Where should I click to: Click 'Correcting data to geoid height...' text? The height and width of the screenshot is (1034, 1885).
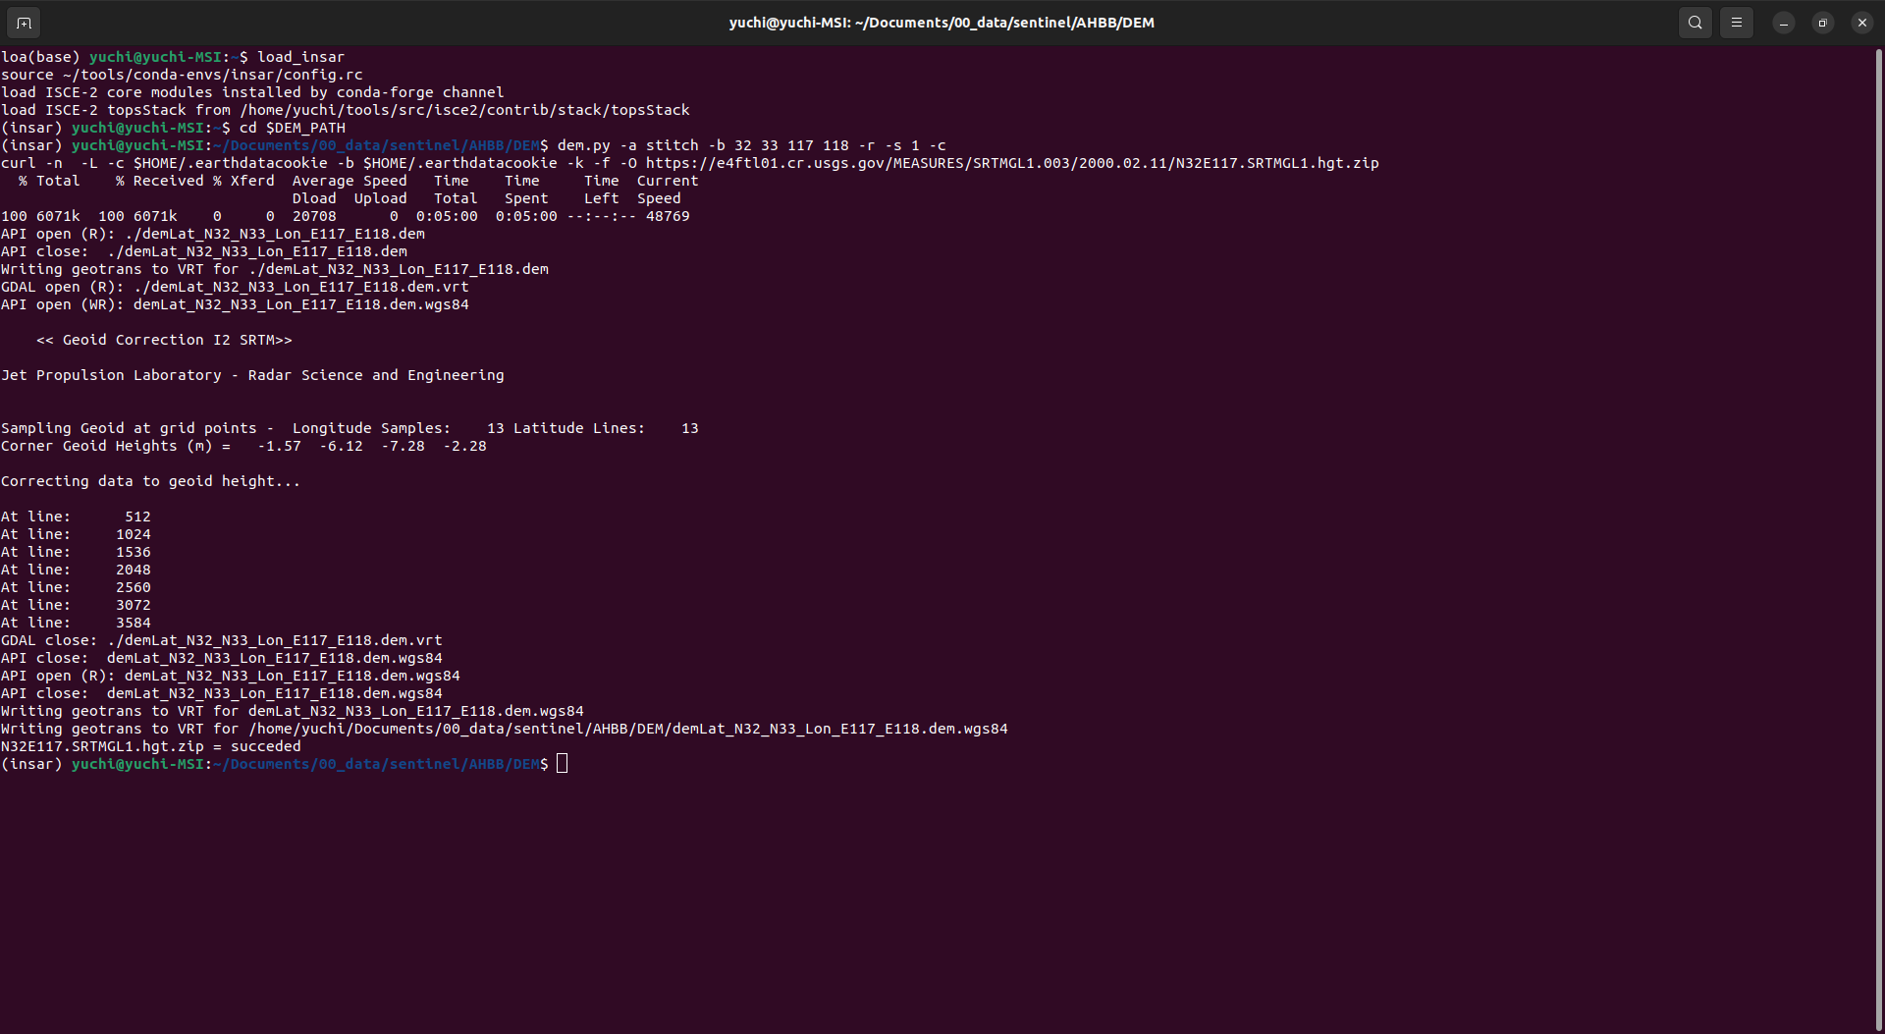click(x=150, y=481)
